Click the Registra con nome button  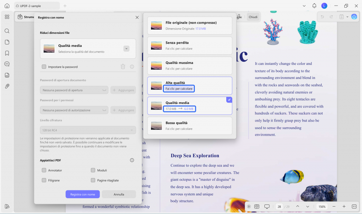pos(83,194)
